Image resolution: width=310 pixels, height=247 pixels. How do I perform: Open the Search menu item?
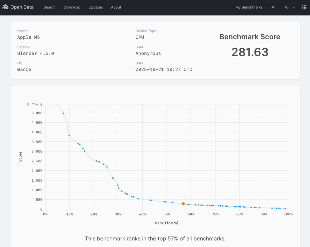point(50,7)
